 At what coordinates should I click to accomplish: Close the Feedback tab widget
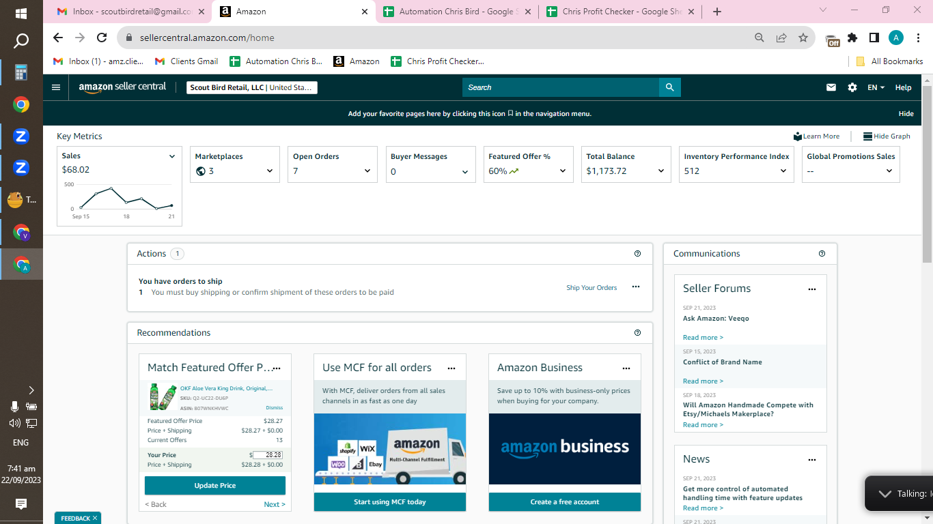pyautogui.click(x=95, y=519)
